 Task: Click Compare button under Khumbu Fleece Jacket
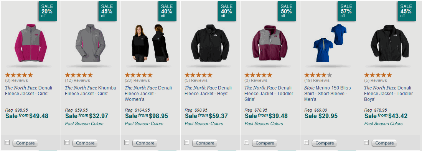[85, 143]
